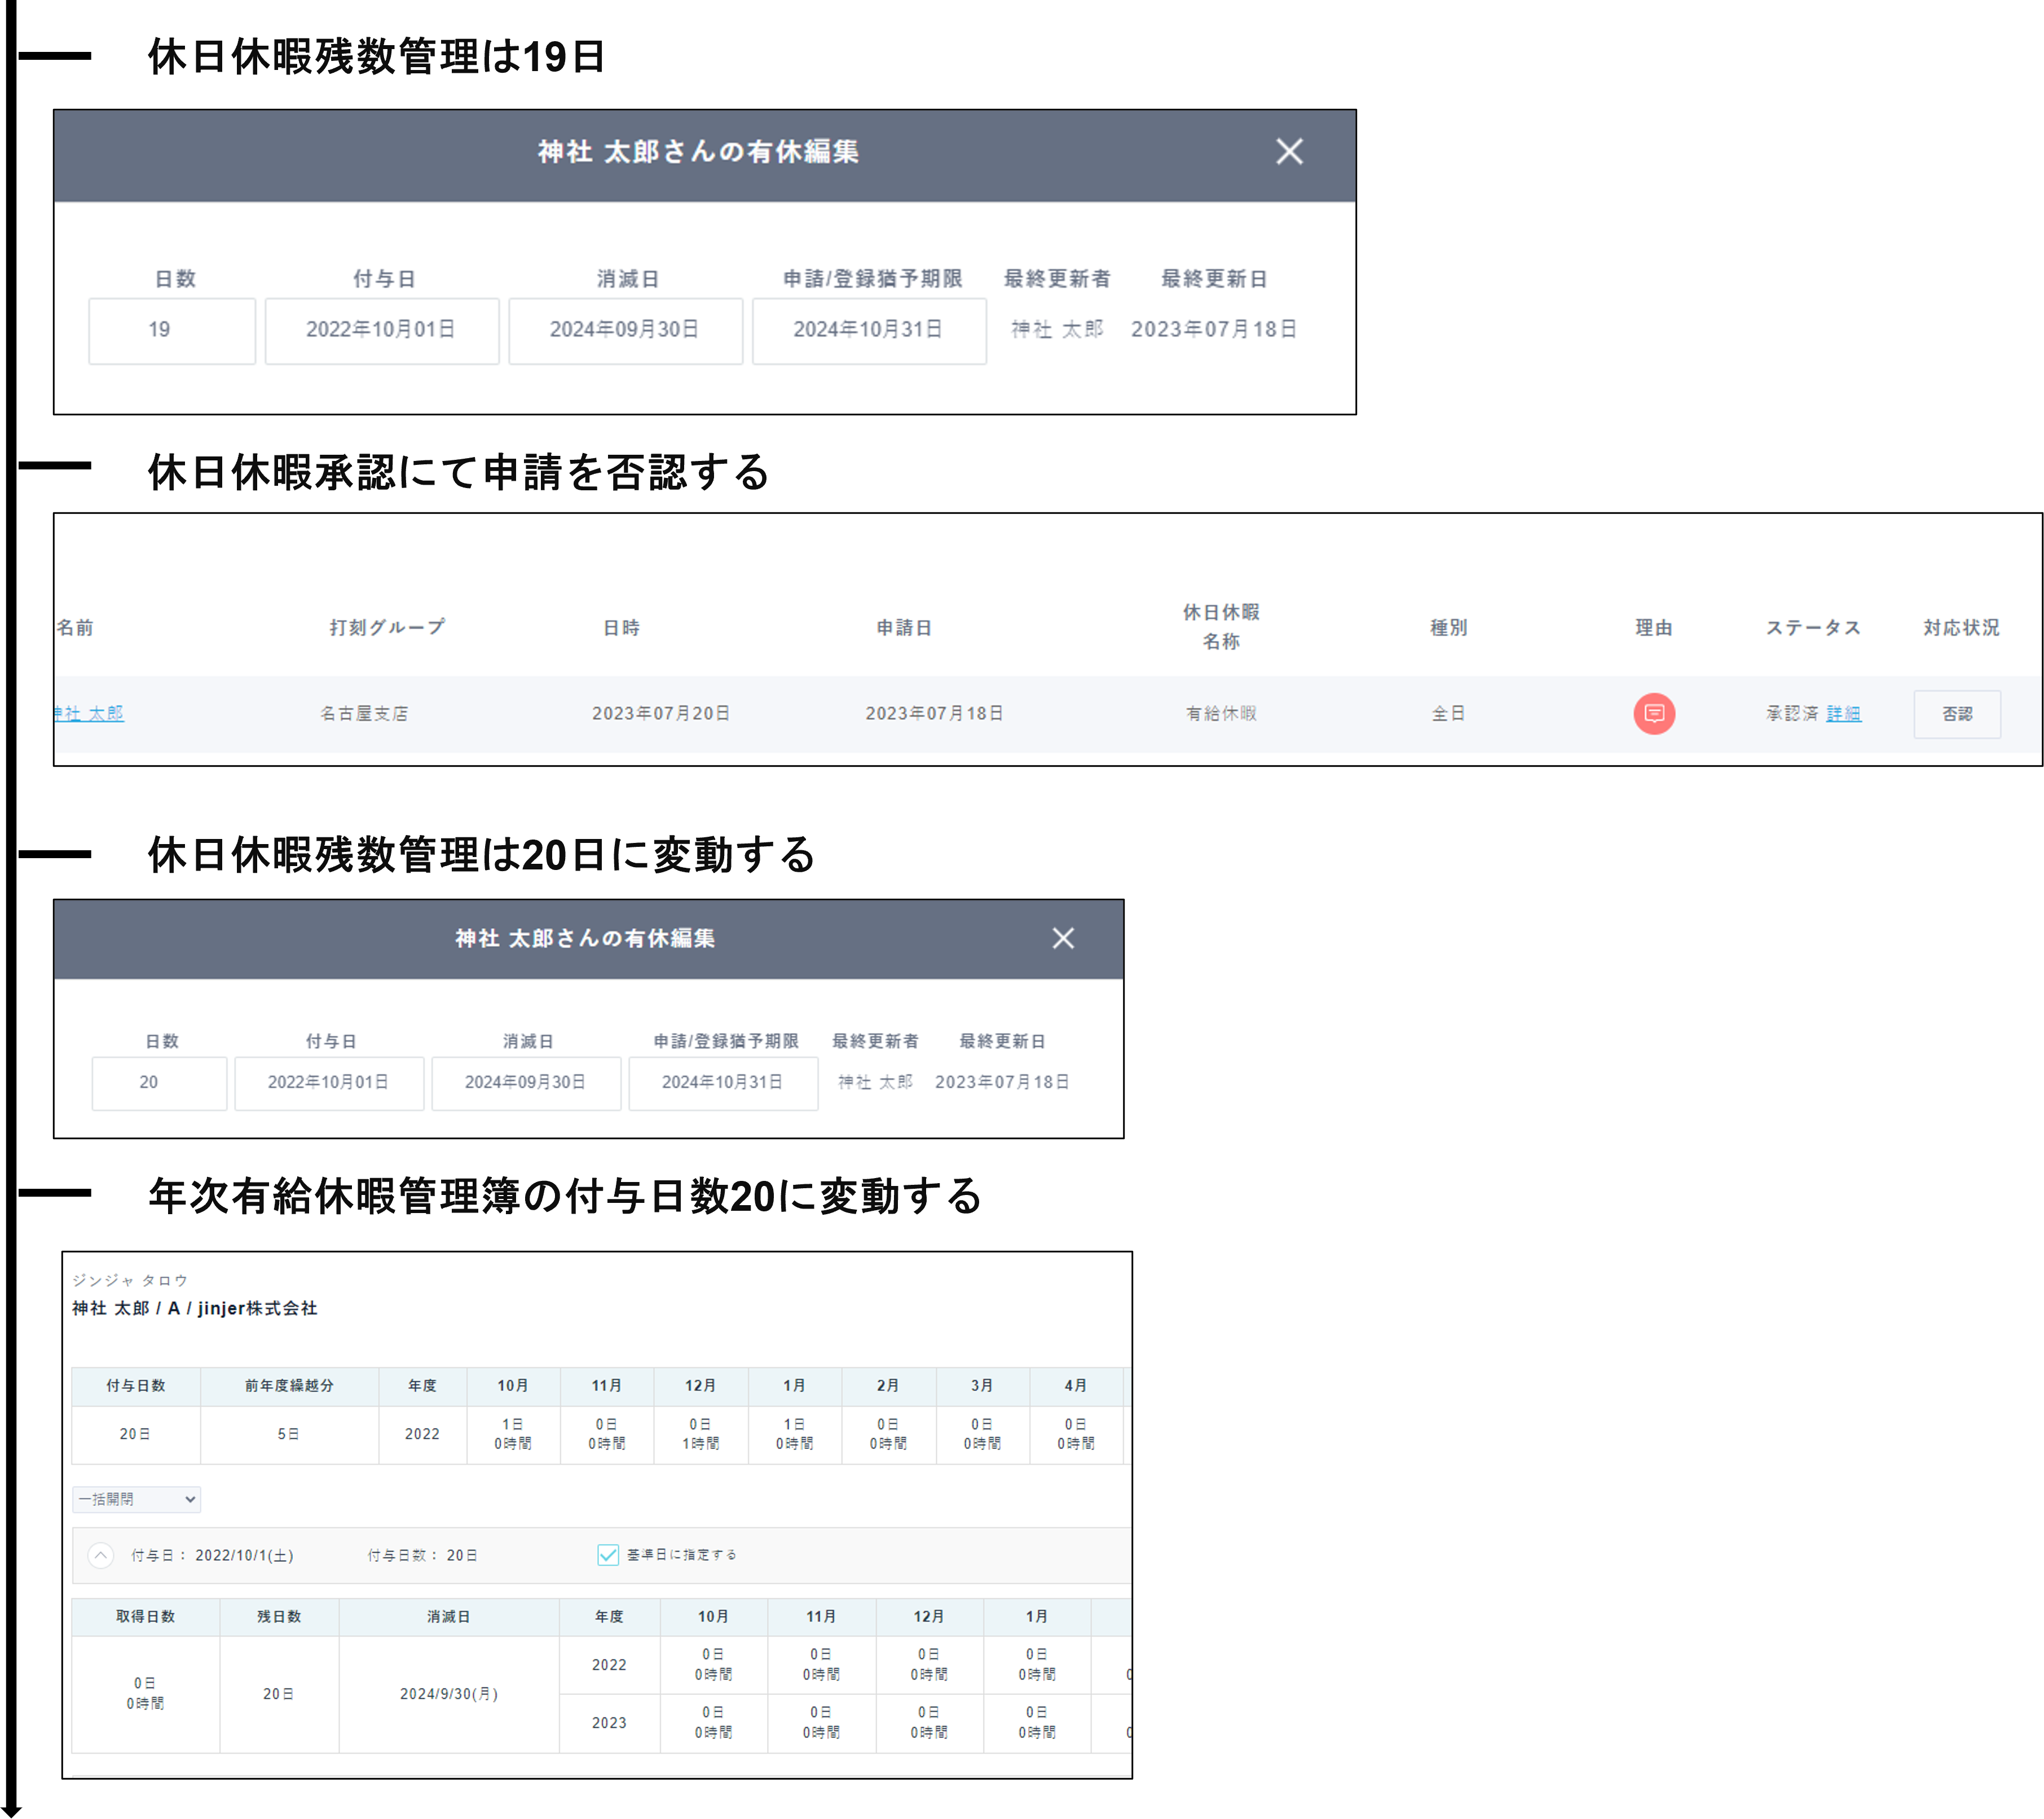Click the 申請/登録猶予期限 field in the first dialog
Screen dimensions: 2044x1819
[x=868, y=330]
